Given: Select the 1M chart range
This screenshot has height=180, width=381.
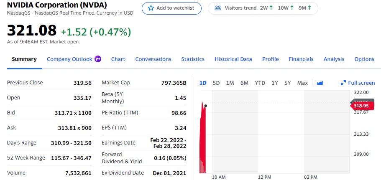Looking at the screenshot, I should (230, 83).
